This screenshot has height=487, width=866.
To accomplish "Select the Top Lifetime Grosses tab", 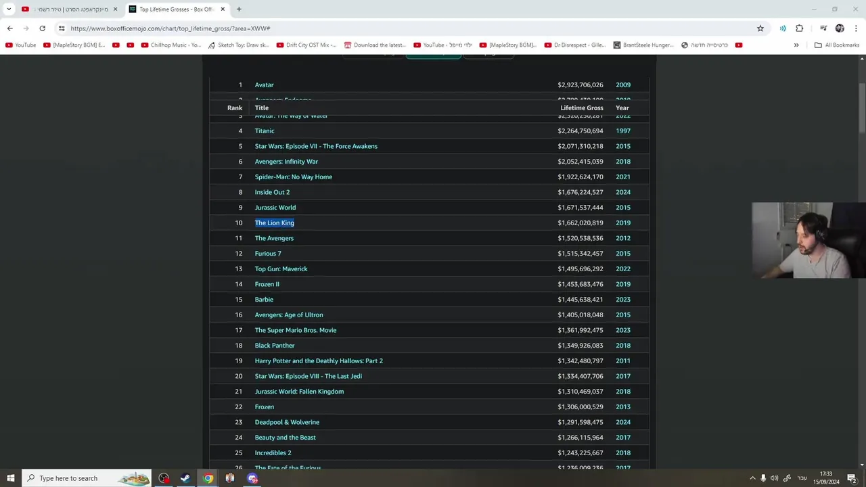I will (x=177, y=9).
